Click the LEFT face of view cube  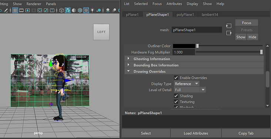tap(101, 32)
